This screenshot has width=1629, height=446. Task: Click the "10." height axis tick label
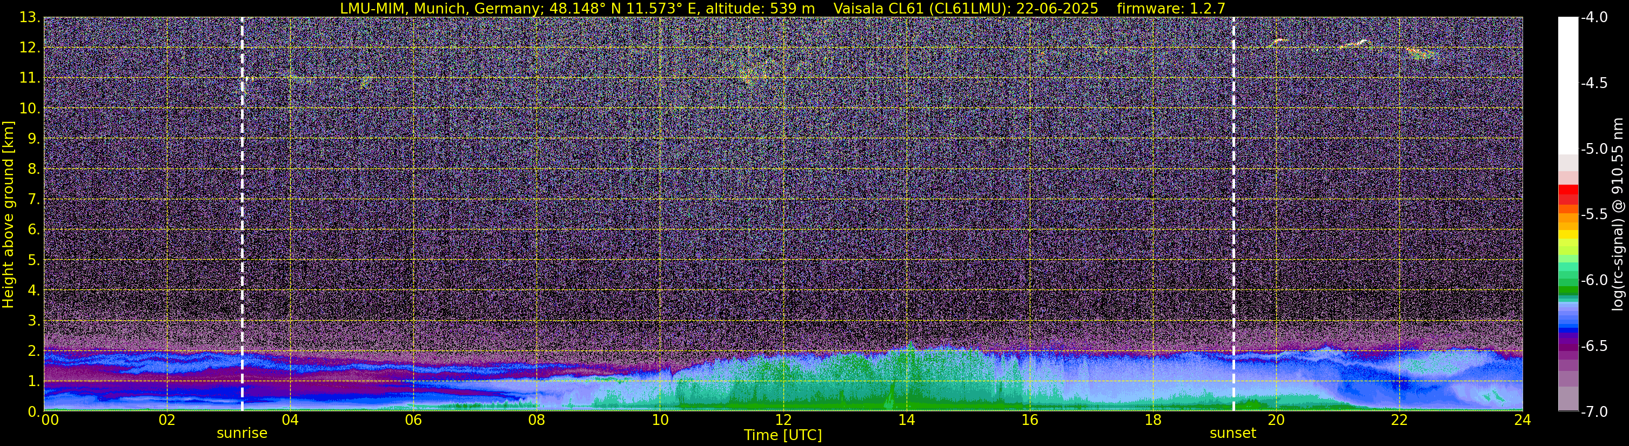pos(30,109)
